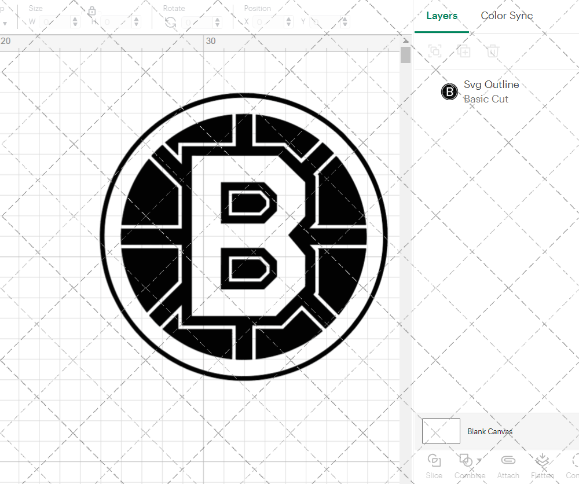Open the dropdown arrow at toolbar left edge

coord(5,24)
